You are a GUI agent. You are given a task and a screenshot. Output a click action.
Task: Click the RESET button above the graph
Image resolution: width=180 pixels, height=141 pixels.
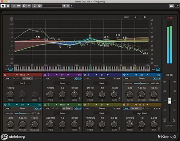click(x=126, y=17)
